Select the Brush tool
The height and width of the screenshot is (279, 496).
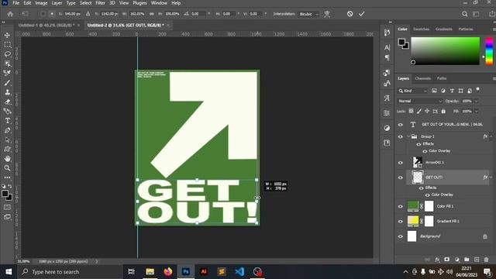click(7, 83)
